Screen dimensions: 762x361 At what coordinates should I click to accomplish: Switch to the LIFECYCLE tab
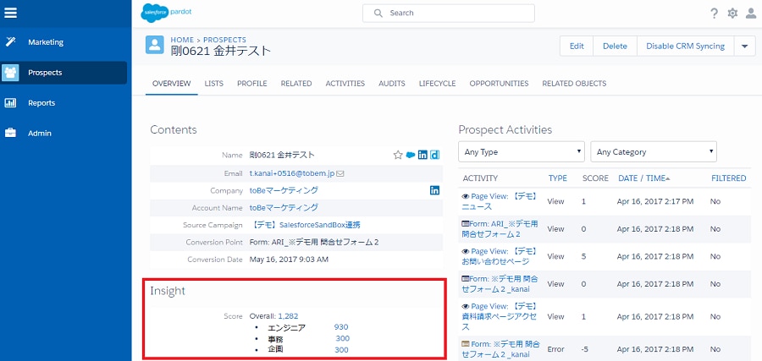coord(438,84)
